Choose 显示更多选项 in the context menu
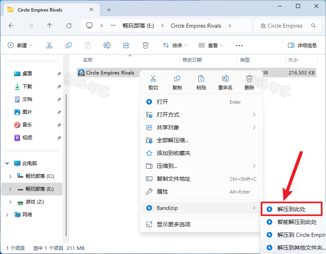The width and height of the screenshot is (326, 254). [x=201, y=224]
